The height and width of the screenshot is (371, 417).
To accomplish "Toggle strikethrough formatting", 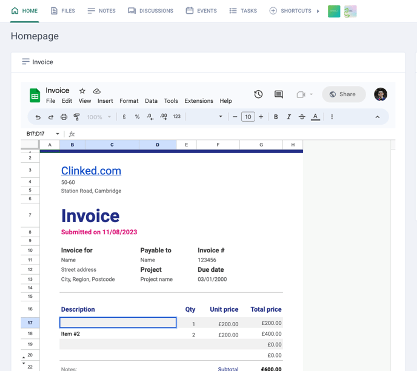I will click(302, 117).
